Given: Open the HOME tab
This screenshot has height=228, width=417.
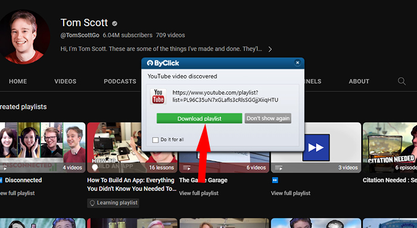Looking at the screenshot, I should point(18,81).
